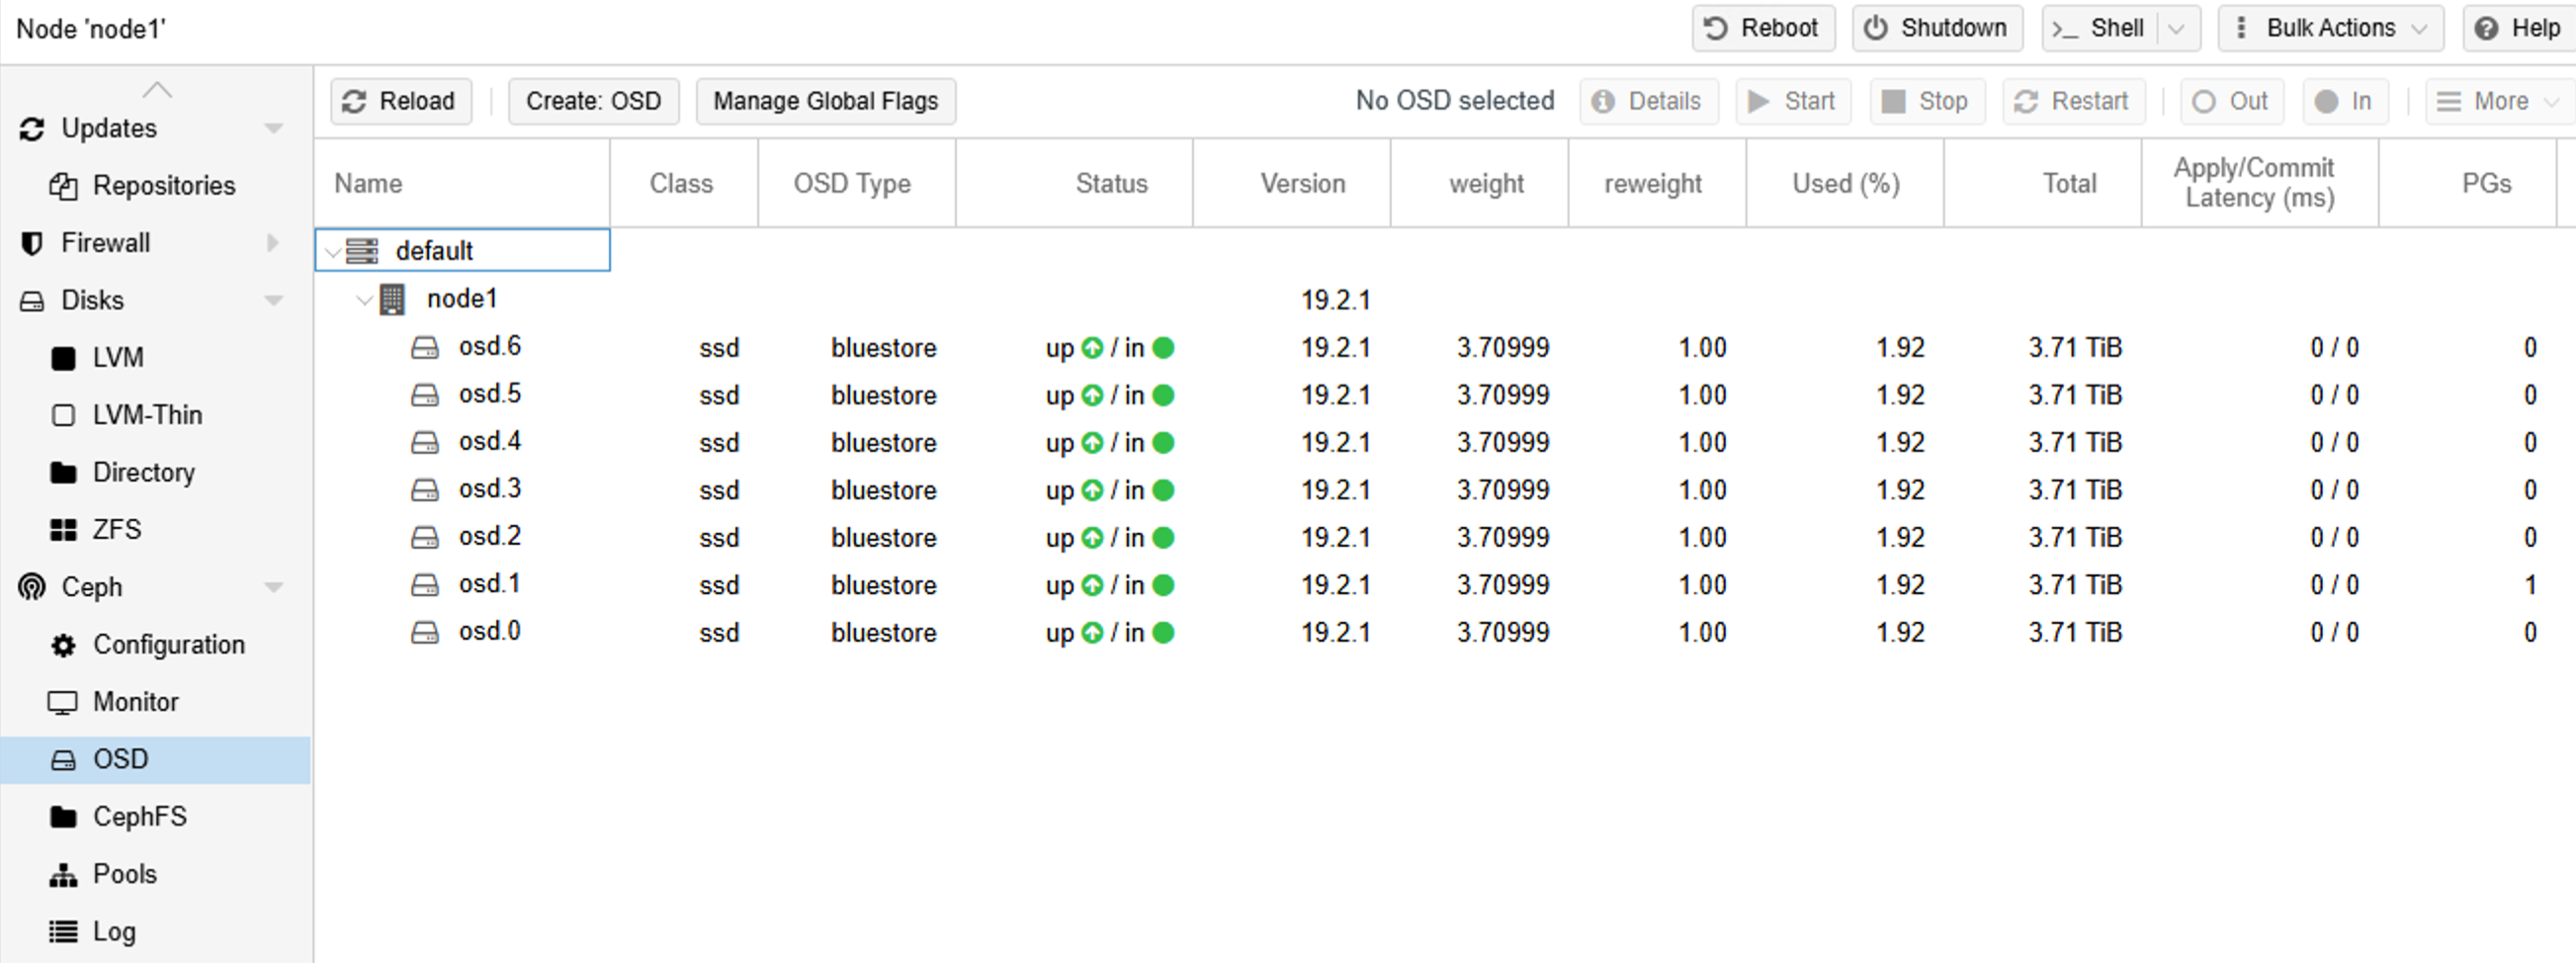Select the osd.0 row
Screen dimensions: 2576x963
tap(1445, 632)
